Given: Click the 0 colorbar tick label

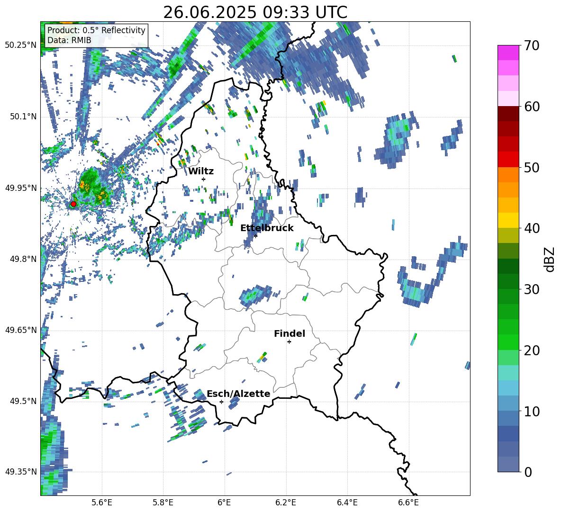Looking at the screenshot, I should 528,472.
